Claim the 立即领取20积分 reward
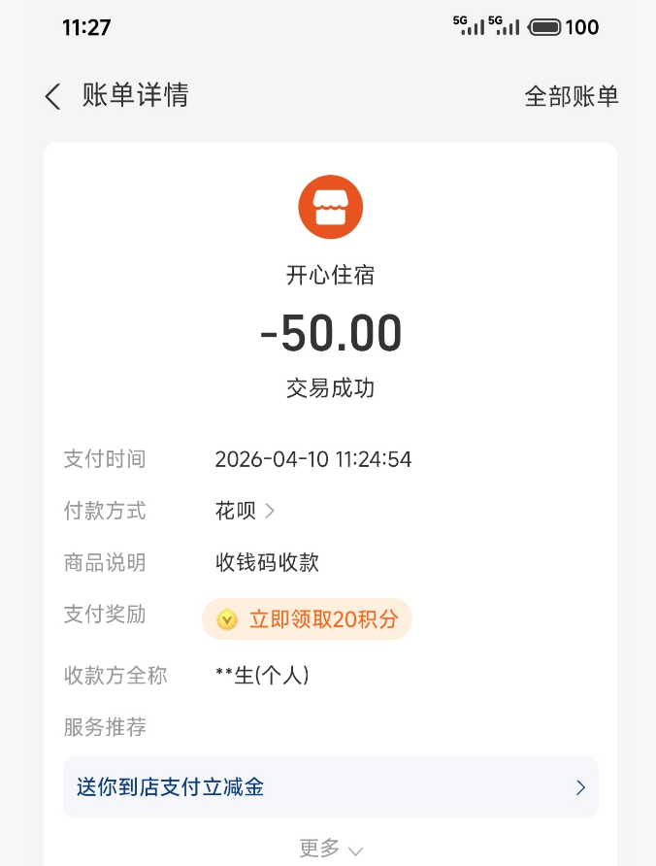This screenshot has height=866, width=656. (x=323, y=619)
